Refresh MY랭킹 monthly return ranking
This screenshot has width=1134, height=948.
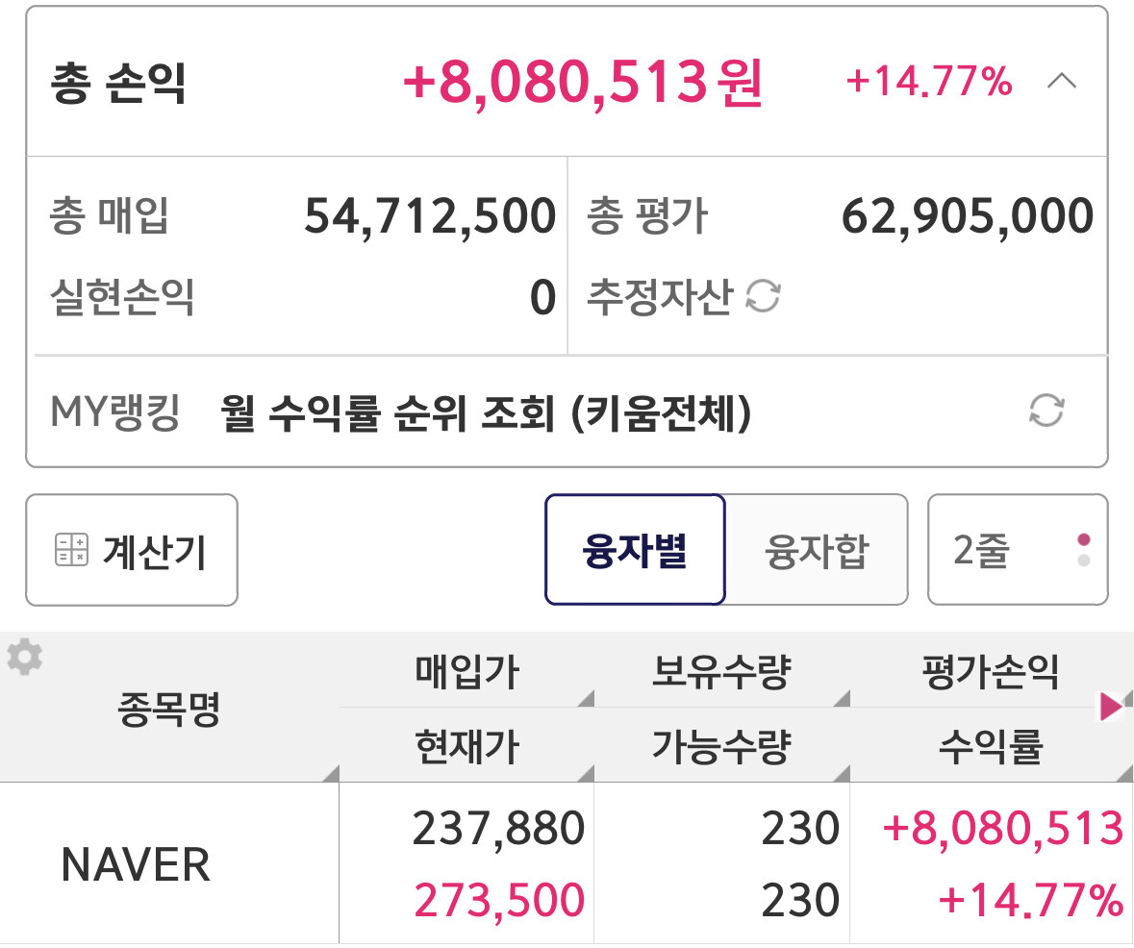(1046, 411)
